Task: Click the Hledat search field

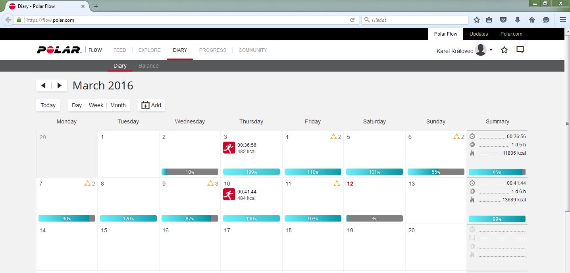Action: pos(417,20)
